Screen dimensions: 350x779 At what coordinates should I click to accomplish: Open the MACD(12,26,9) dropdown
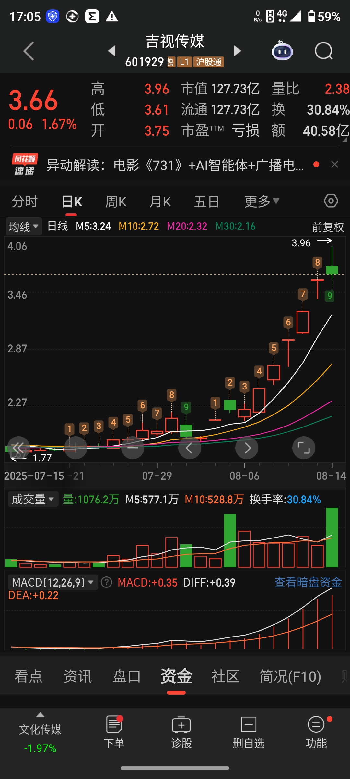pyautogui.click(x=52, y=582)
